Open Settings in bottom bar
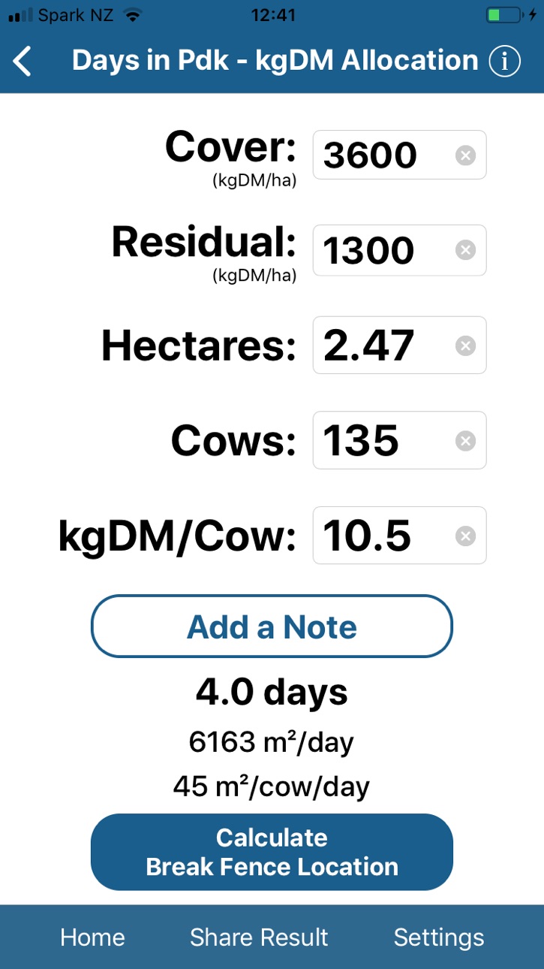 (439, 937)
